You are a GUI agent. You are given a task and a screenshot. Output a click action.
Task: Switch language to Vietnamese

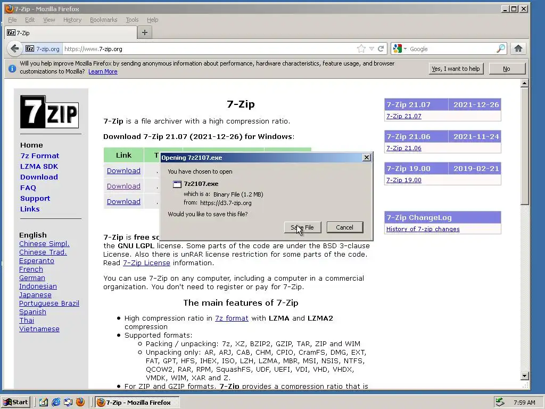(39, 329)
